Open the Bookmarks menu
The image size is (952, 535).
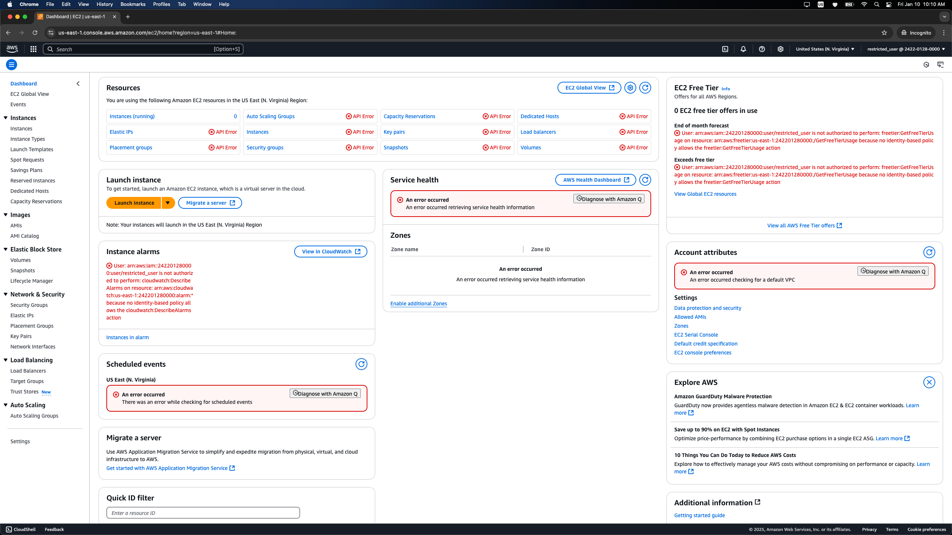pos(133,4)
